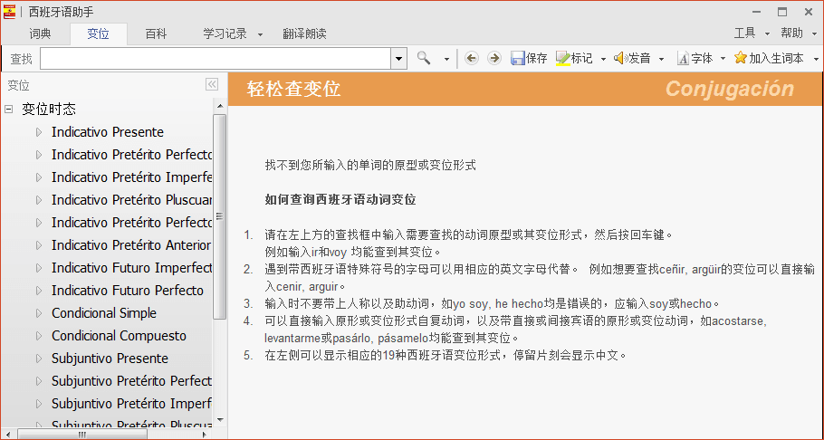Add word to vocabulary book star icon
824x440 pixels.
click(741, 58)
